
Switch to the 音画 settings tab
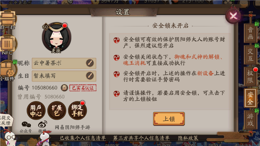(251, 33)
